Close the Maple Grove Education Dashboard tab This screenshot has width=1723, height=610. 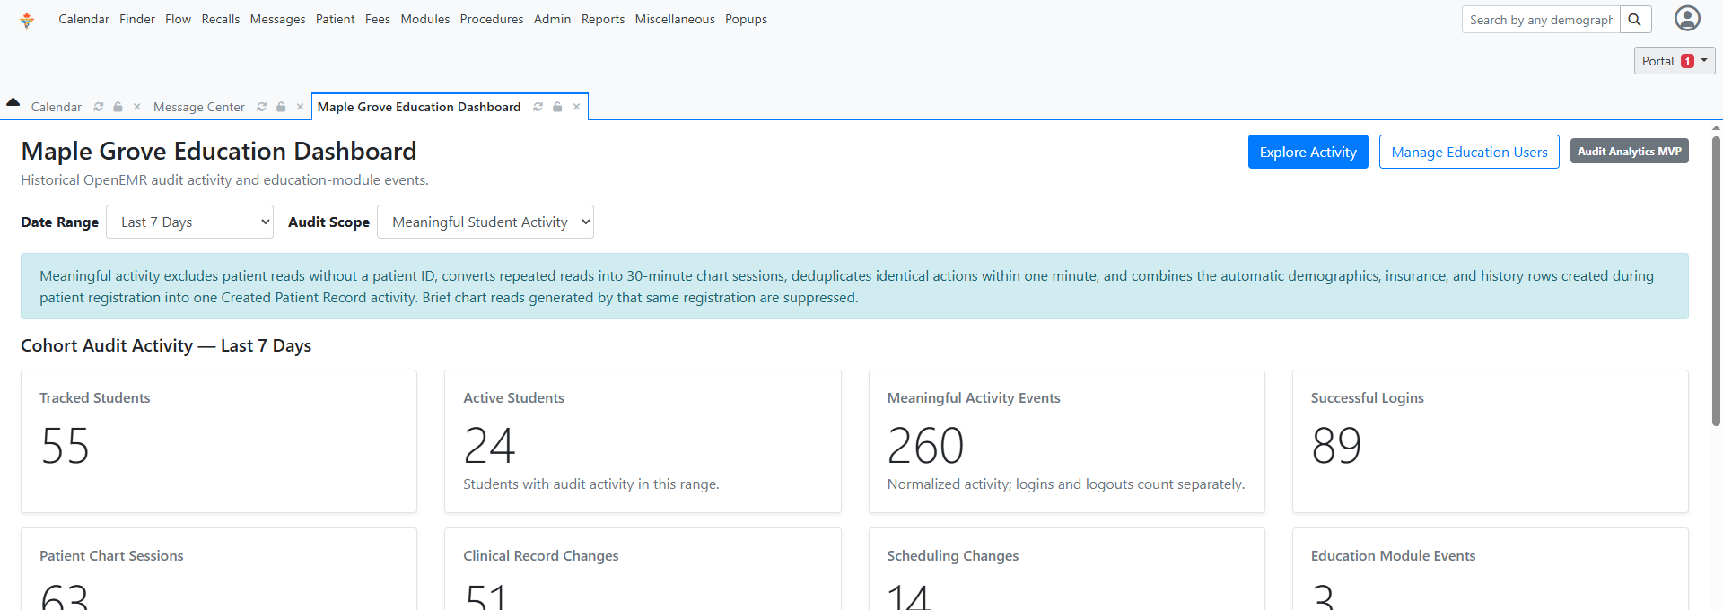(x=576, y=107)
